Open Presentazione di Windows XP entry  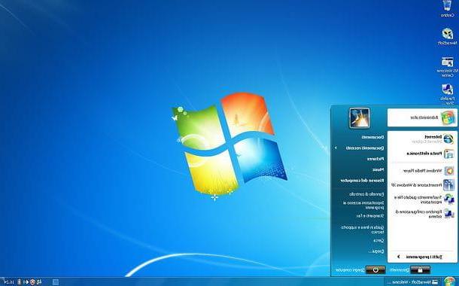click(424, 184)
